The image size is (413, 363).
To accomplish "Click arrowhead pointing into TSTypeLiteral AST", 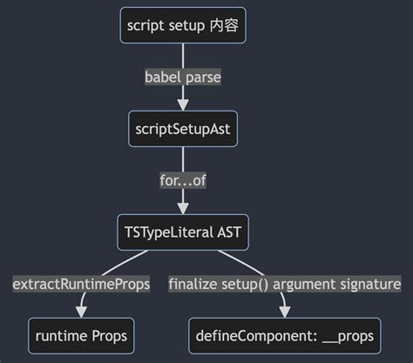I will [183, 209].
